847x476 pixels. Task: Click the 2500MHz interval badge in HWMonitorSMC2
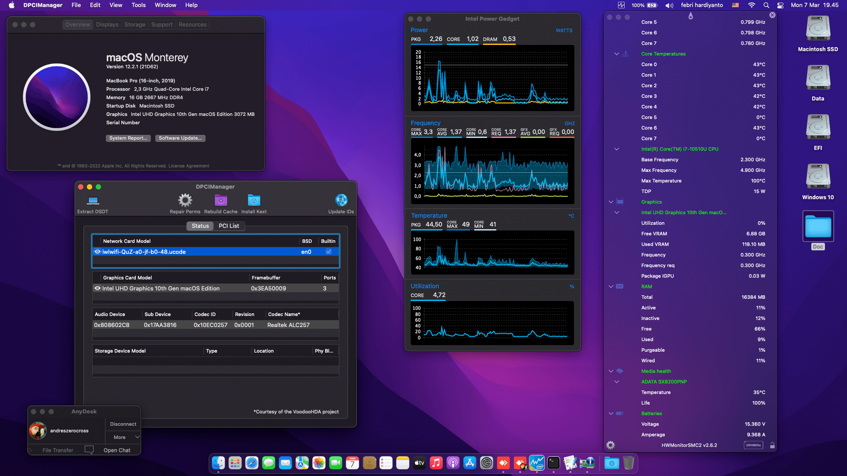[x=753, y=445]
